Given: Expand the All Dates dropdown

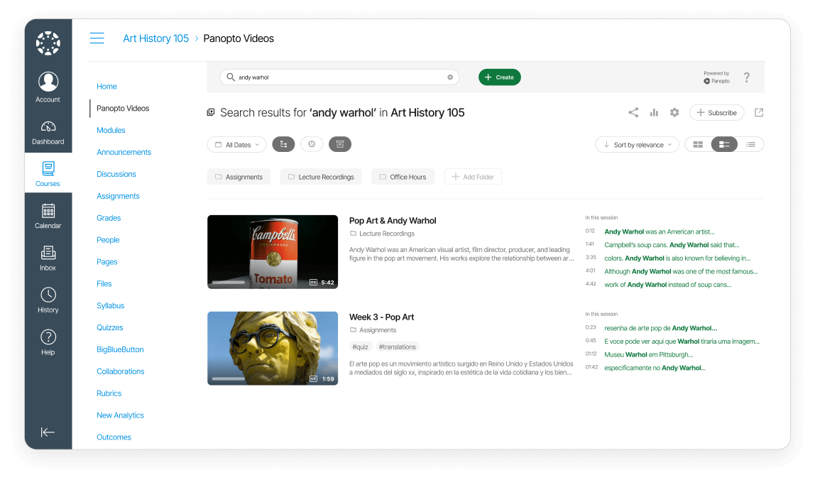Looking at the screenshot, I should [237, 145].
